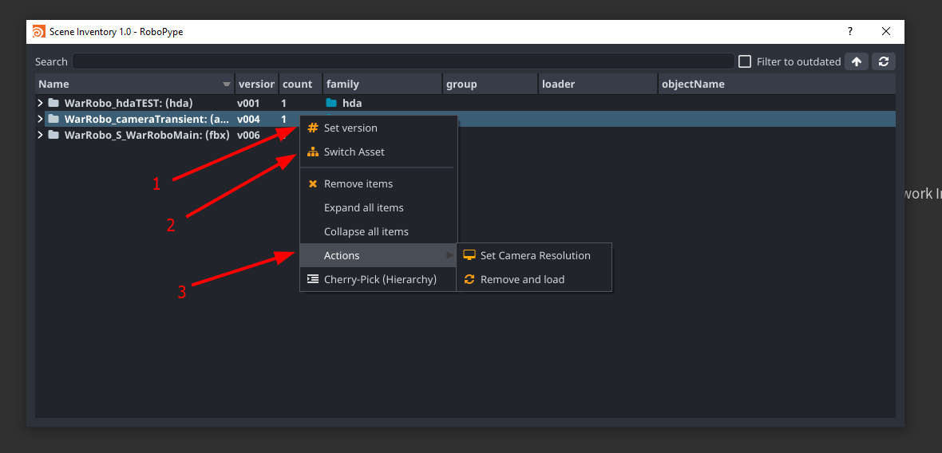Focus the Search input field
942x453 pixels.
(x=403, y=61)
